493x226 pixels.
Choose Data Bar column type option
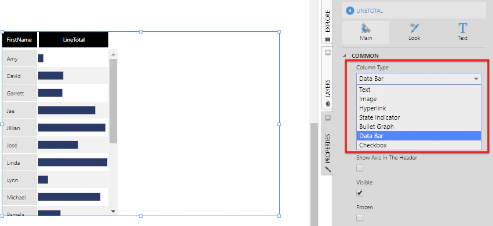419,136
